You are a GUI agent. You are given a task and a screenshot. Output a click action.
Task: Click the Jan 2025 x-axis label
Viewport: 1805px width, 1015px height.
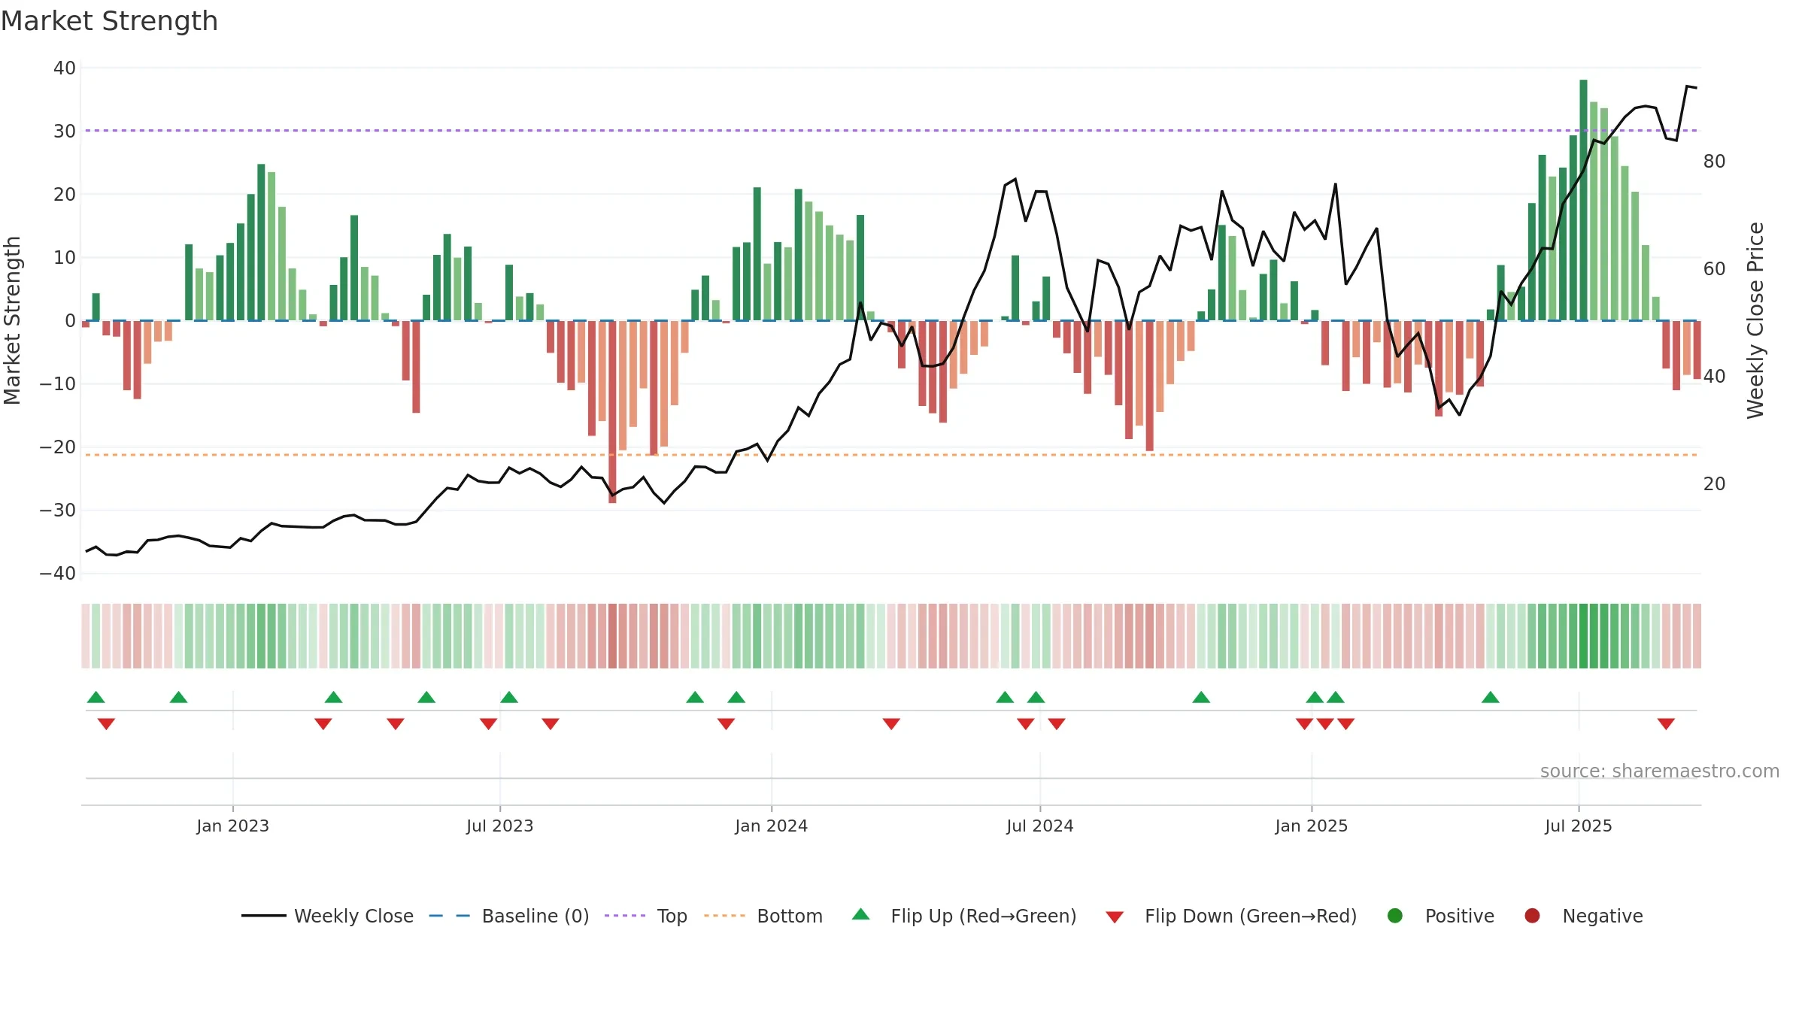pos(1311,826)
